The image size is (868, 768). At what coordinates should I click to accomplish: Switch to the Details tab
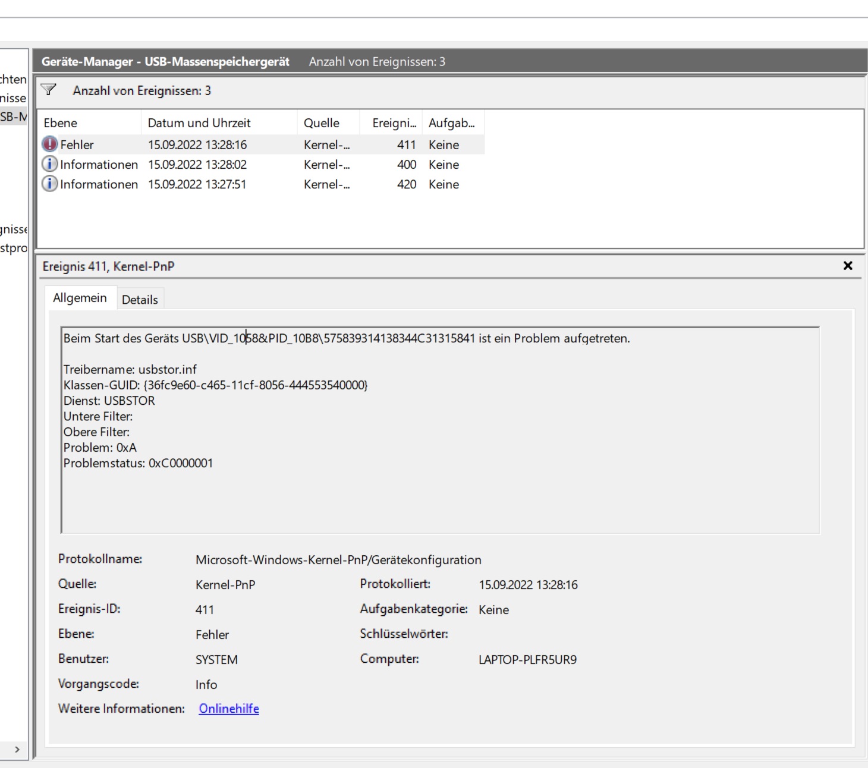click(140, 300)
